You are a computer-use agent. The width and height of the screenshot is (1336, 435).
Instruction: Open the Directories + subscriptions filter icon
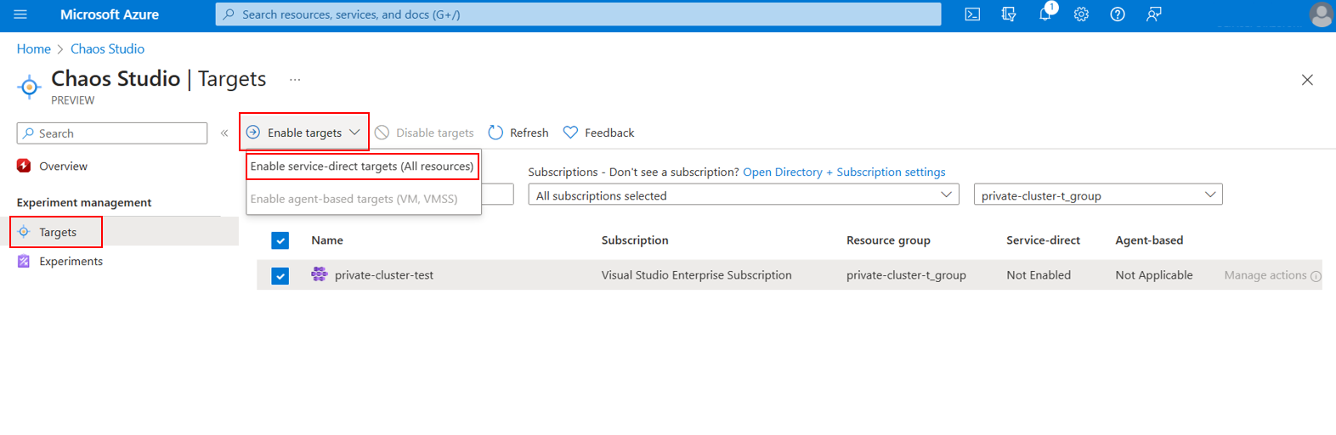tap(1009, 14)
